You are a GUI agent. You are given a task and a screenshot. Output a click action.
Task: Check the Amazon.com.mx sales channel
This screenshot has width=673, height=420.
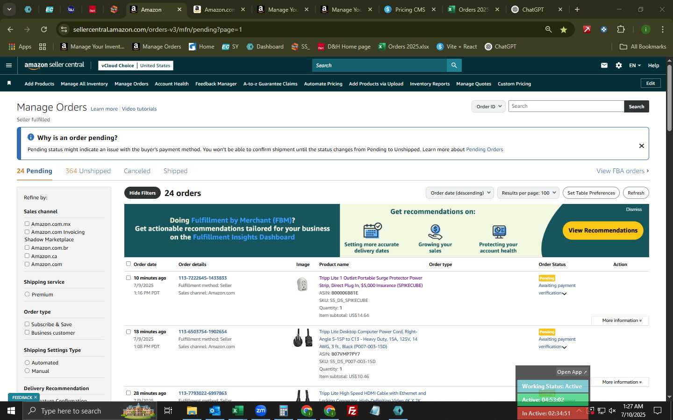click(x=27, y=224)
